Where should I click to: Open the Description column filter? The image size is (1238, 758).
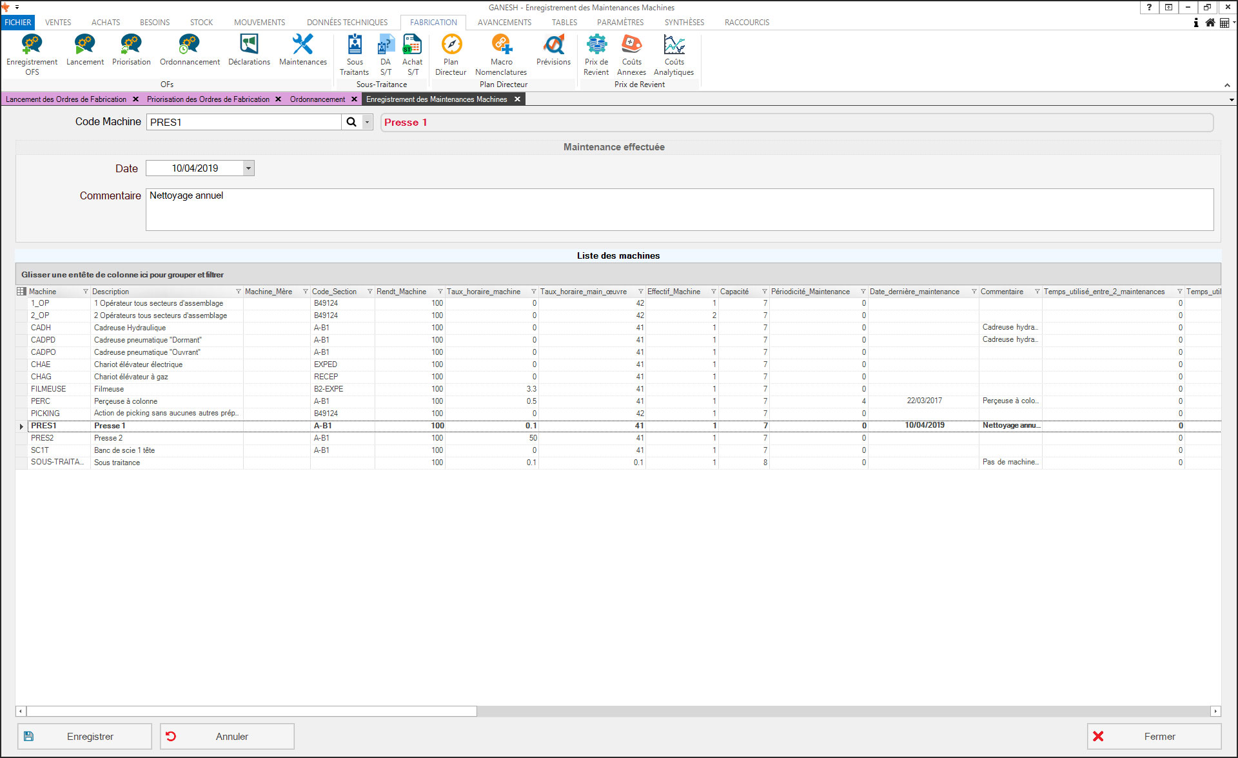(238, 292)
